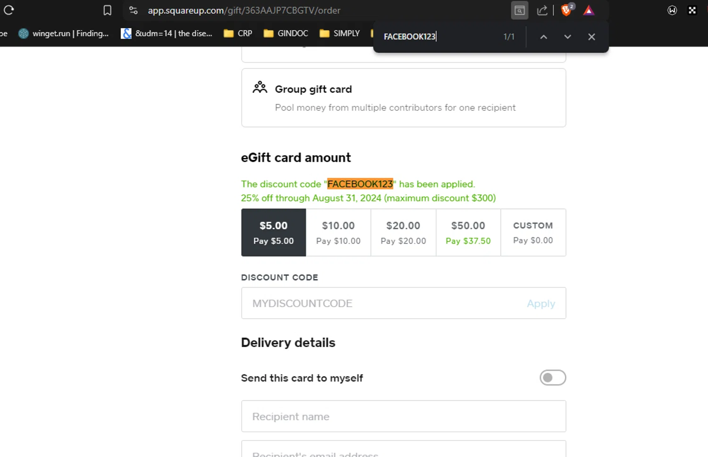Viewport: 708px width, 457px height.
Task: Open winget.run bookmark
Action: coord(64,33)
